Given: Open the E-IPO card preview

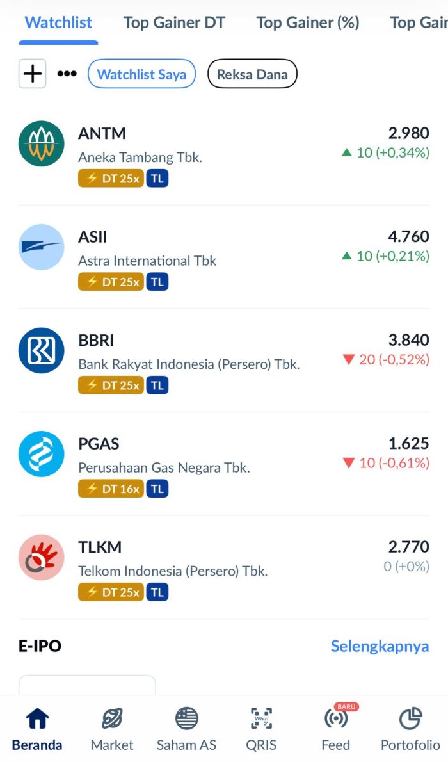Looking at the screenshot, I should coord(87,685).
